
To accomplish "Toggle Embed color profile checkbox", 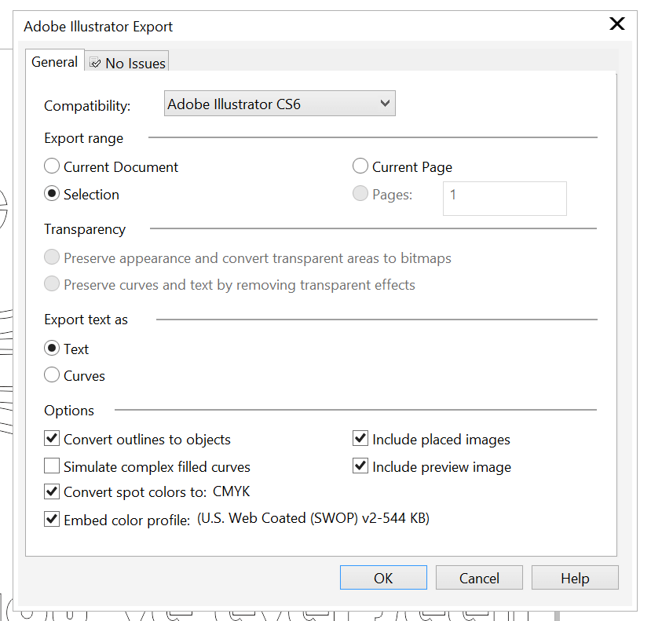I will pyautogui.click(x=52, y=519).
